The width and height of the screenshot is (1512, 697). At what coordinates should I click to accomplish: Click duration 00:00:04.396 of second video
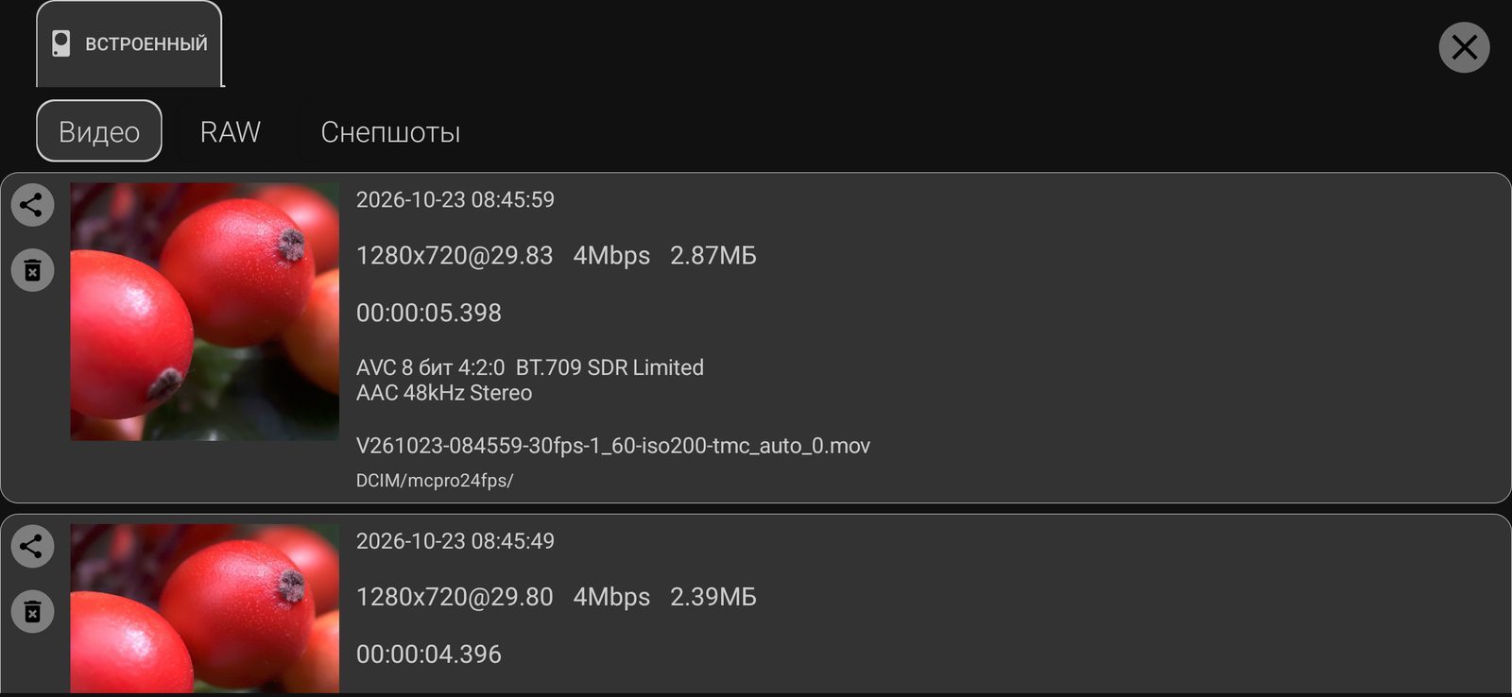coord(429,654)
